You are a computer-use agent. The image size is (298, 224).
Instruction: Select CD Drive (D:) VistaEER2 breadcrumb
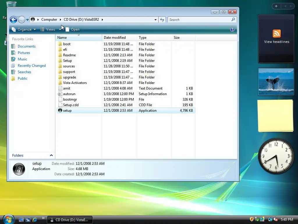tap(81, 20)
